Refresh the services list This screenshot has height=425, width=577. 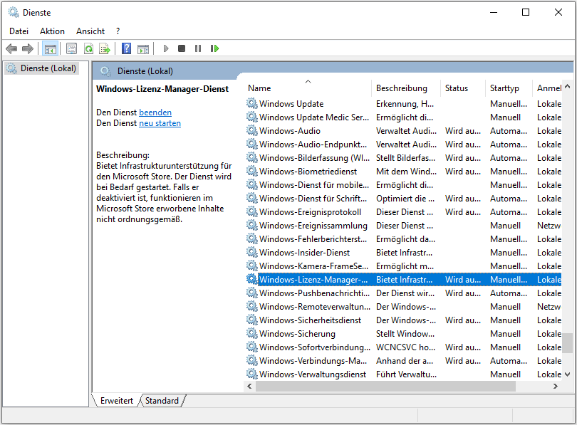(87, 48)
